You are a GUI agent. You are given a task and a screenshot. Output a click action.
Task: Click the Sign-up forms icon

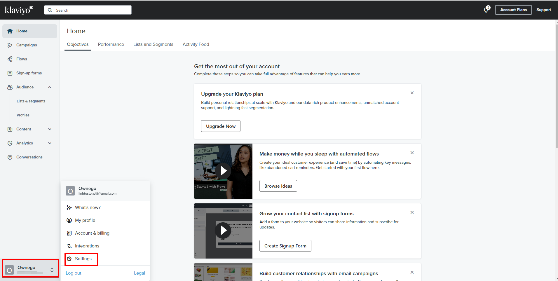click(x=10, y=73)
